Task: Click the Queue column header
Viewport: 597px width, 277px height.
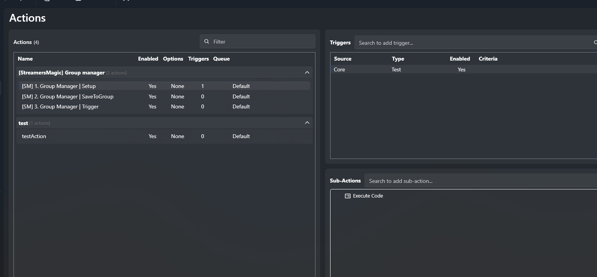Action: 221,59
